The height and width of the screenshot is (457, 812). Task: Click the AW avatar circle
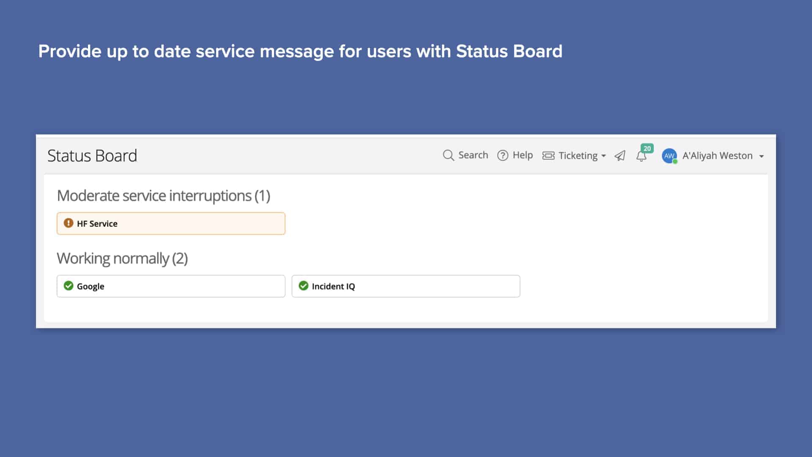point(669,156)
